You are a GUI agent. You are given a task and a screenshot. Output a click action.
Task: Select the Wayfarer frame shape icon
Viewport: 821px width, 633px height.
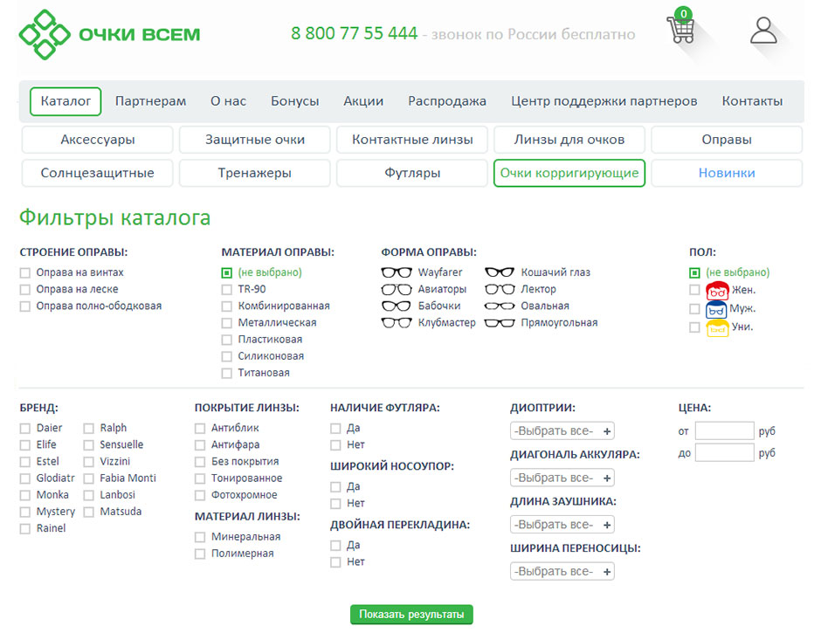coord(397,272)
